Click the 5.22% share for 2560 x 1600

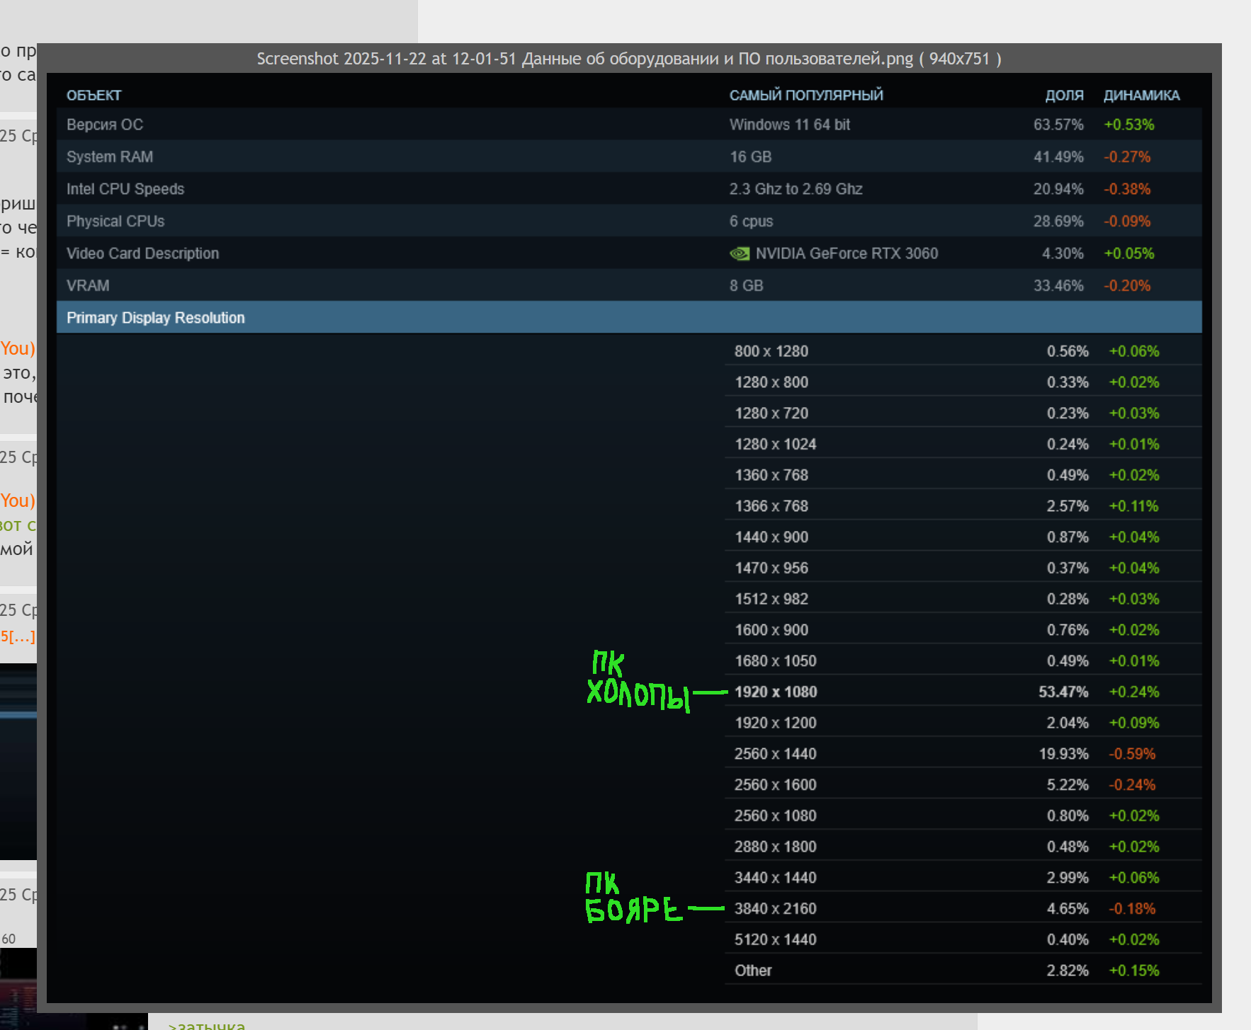click(x=1068, y=785)
